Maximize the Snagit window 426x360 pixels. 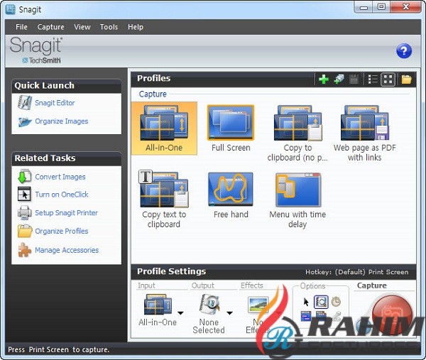[x=381, y=7]
